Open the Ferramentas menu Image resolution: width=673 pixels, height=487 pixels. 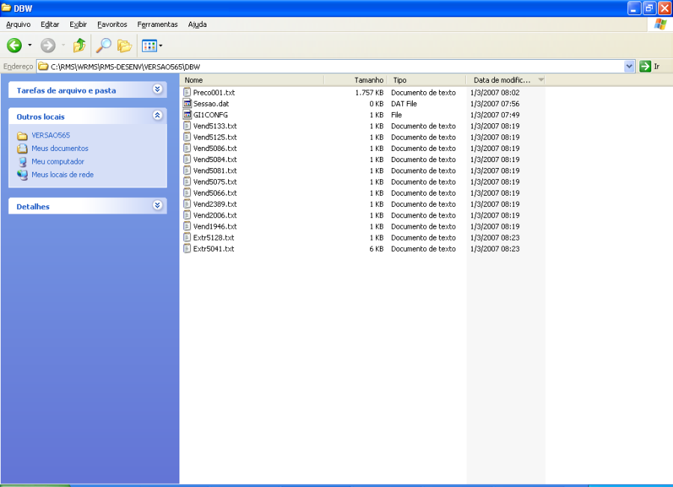point(158,25)
